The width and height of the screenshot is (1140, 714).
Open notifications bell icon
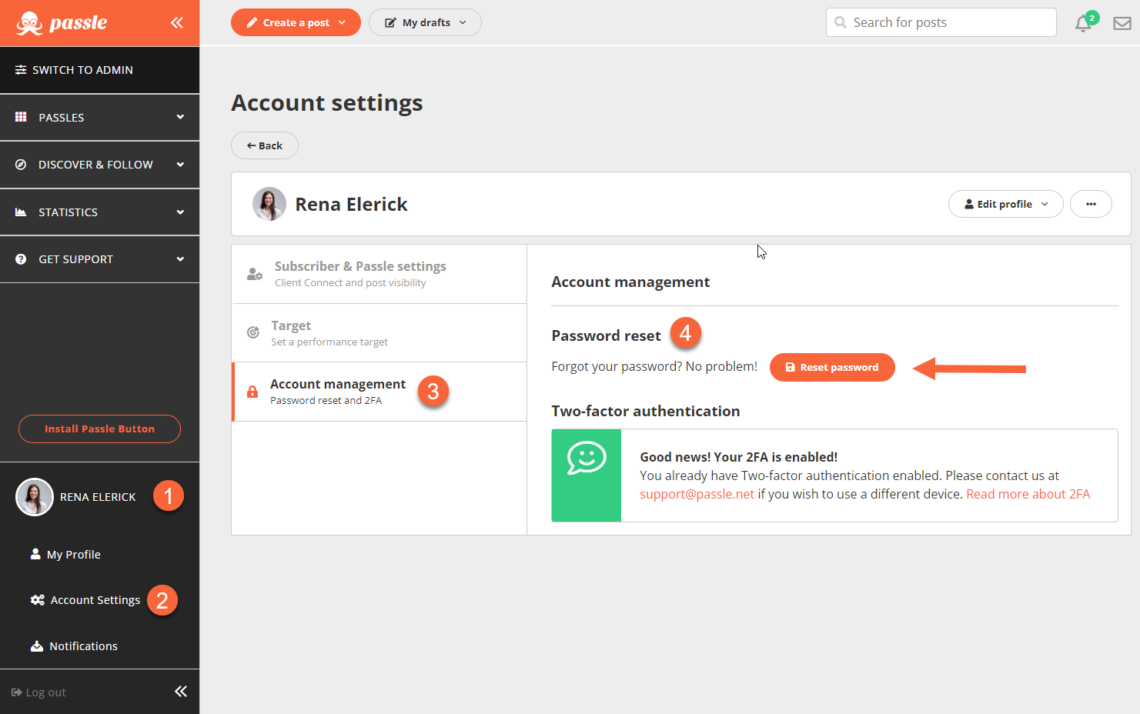click(x=1082, y=24)
